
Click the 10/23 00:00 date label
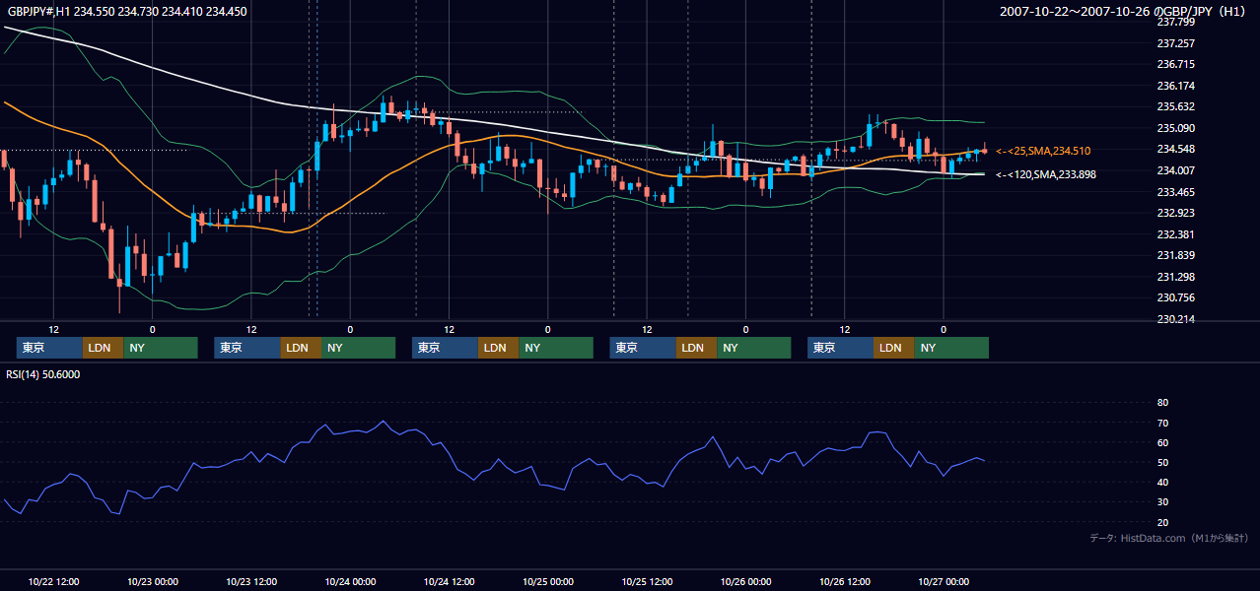[153, 581]
